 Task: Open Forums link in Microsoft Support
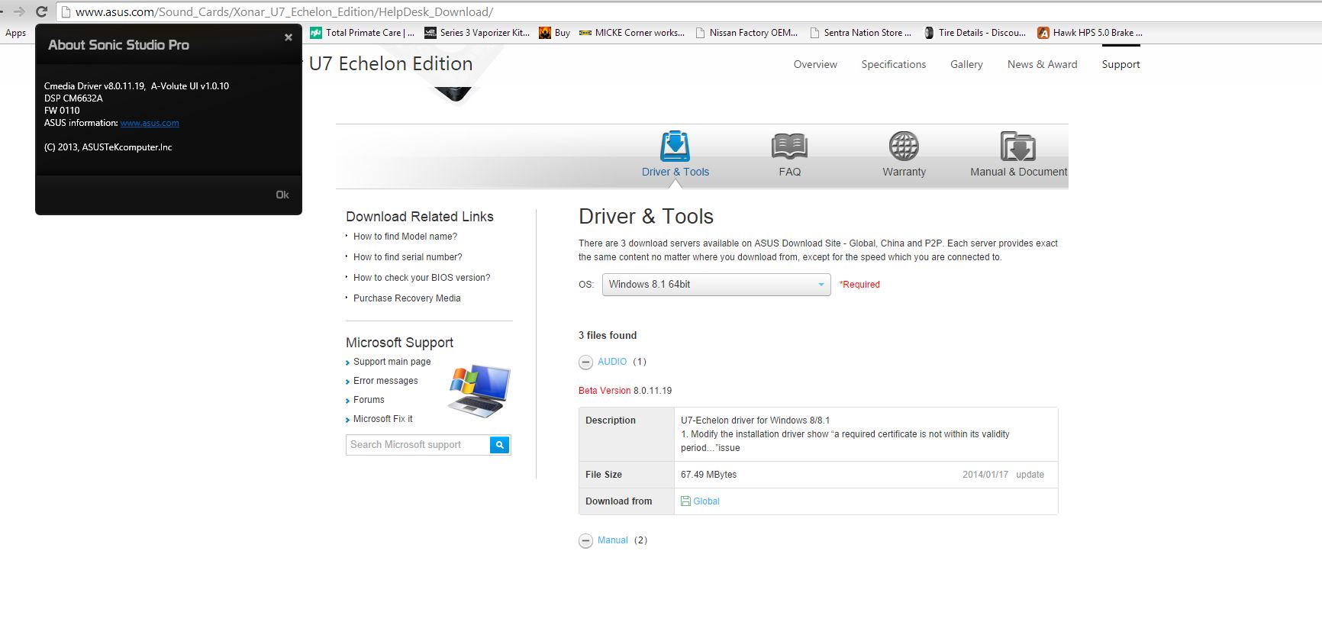click(x=369, y=400)
